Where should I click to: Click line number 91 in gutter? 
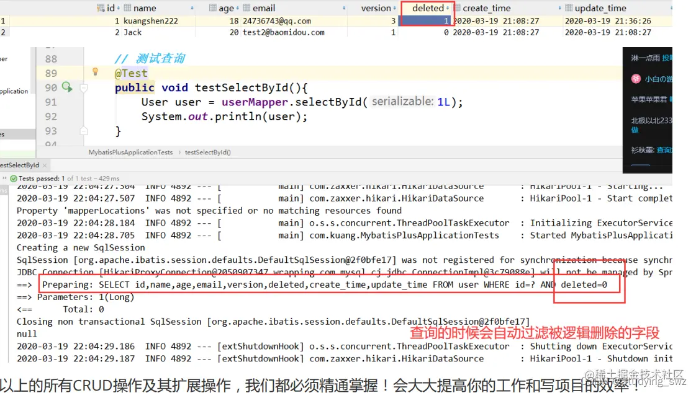(51, 102)
